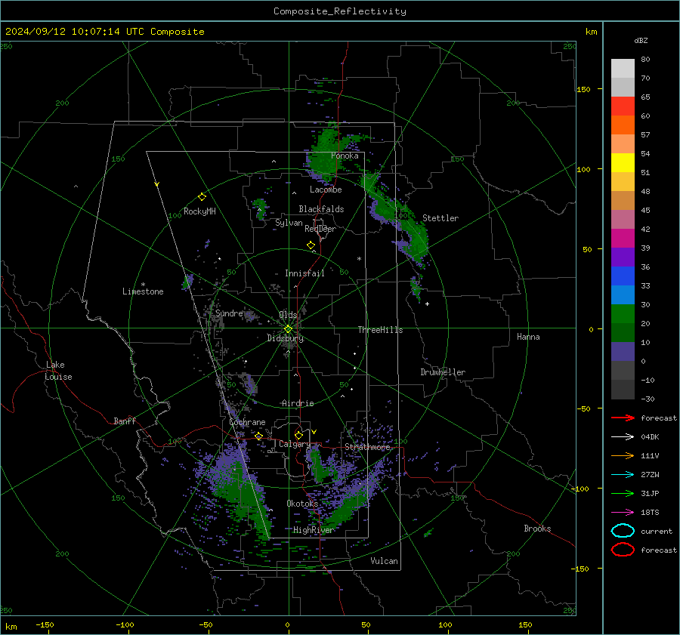This screenshot has height=635, width=680.
Task: Click the yellow diamond marker below Cochrane
Action: pos(259,436)
